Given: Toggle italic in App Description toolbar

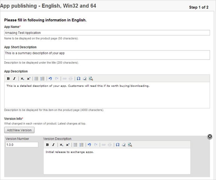Looking at the screenshot, I should click(14, 78).
